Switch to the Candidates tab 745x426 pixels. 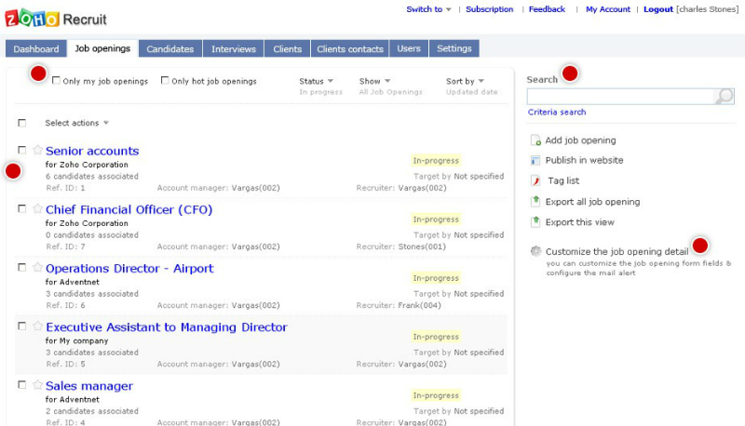[x=170, y=48]
